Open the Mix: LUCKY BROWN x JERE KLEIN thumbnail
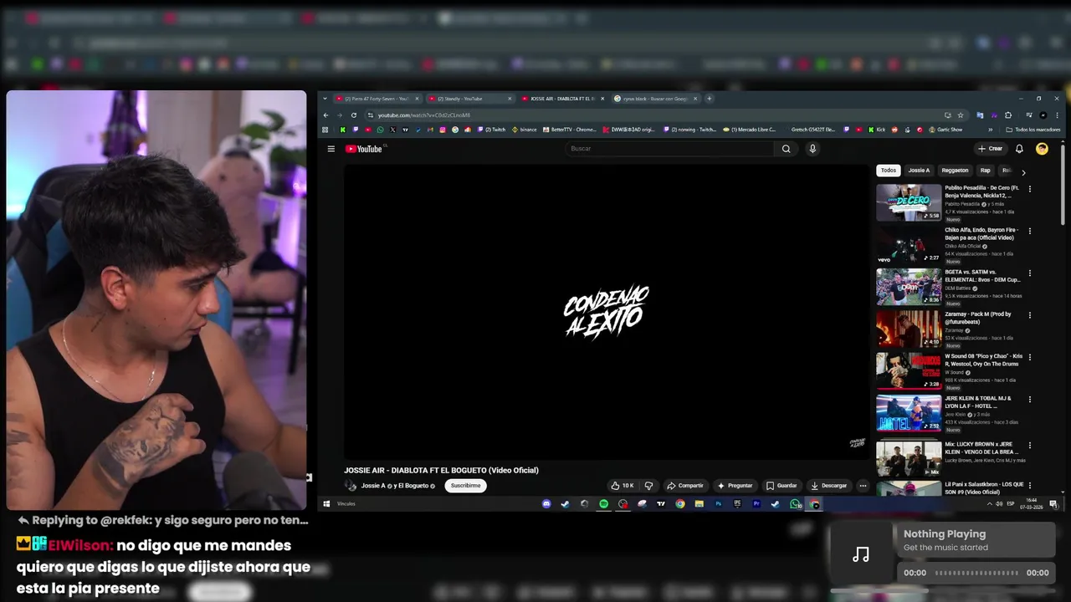Image resolution: width=1071 pixels, height=602 pixels. point(909,458)
